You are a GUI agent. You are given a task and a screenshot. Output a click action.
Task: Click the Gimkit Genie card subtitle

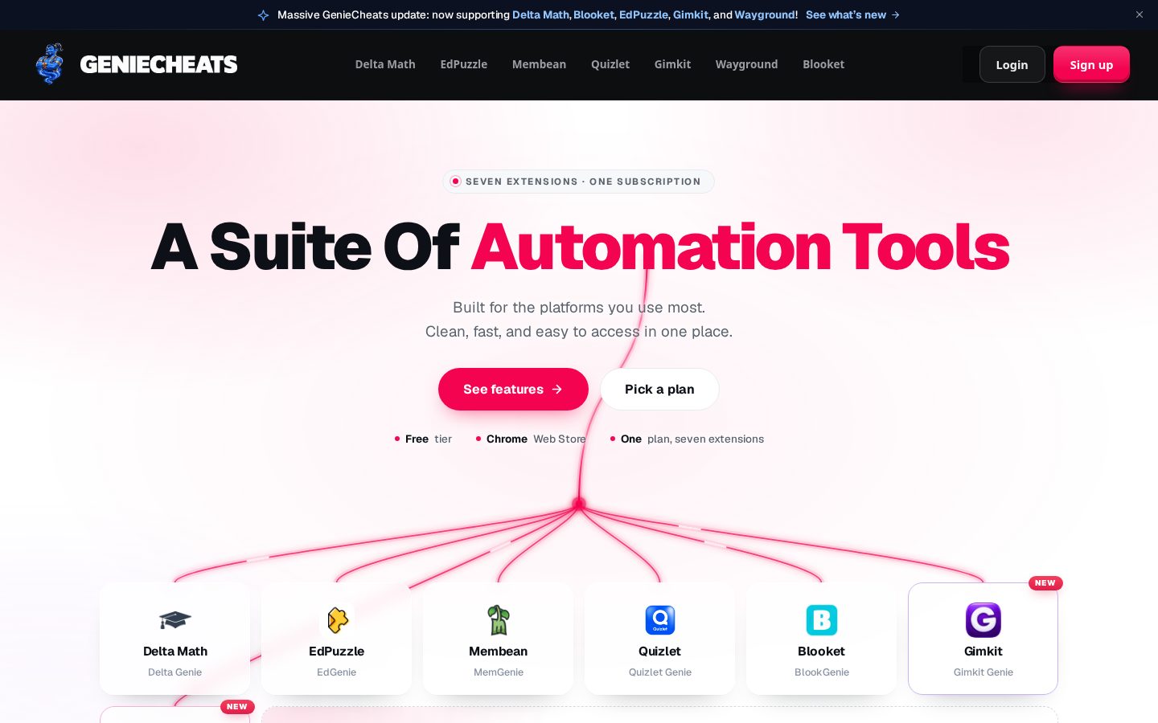pos(983,672)
